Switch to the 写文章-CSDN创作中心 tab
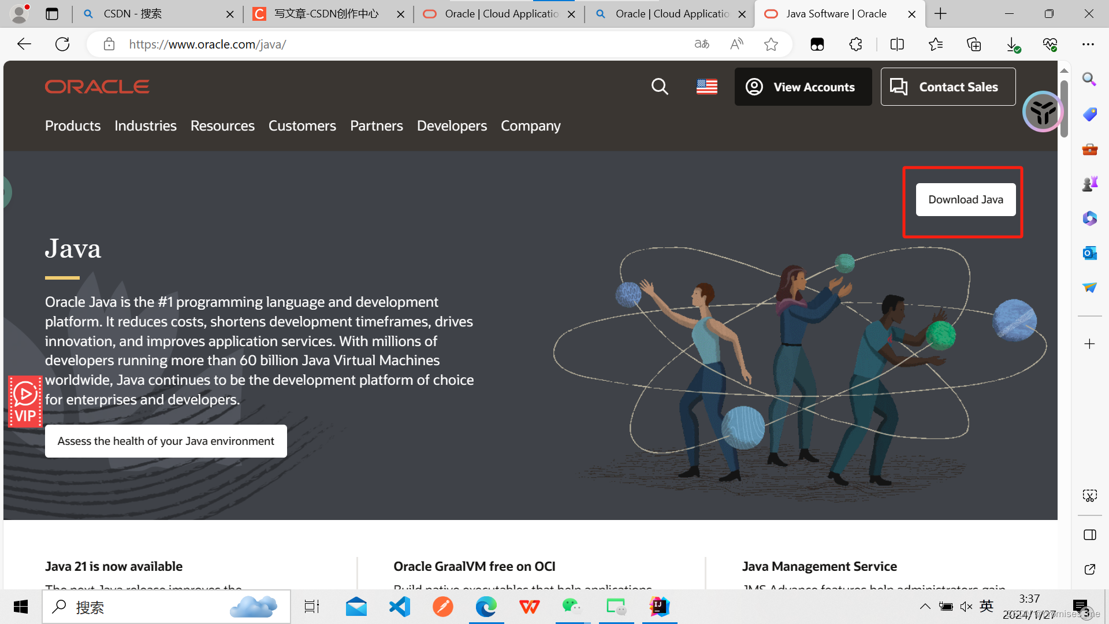The width and height of the screenshot is (1109, 624). point(326,14)
